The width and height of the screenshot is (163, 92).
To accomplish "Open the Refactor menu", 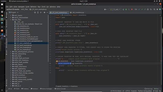I will 33,7.
